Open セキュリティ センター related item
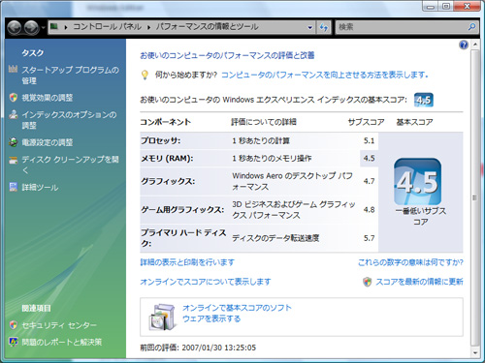The image size is (485, 363). tap(59, 325)
